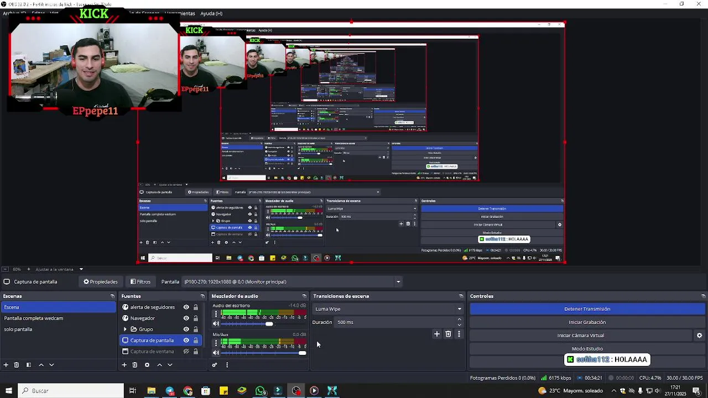This screenshot has height=398, width=708.
Task: Move selected source up in Fuentes
Action: click(x=159, y=365)
